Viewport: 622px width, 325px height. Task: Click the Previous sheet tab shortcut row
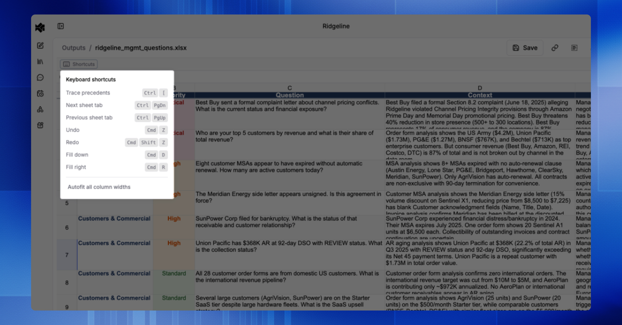(117, 117)
